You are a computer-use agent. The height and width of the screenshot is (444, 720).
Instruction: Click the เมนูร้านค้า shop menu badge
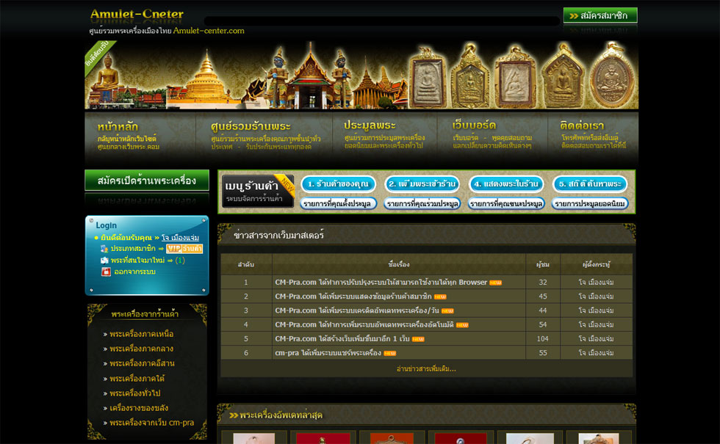[x=258, y=191]
